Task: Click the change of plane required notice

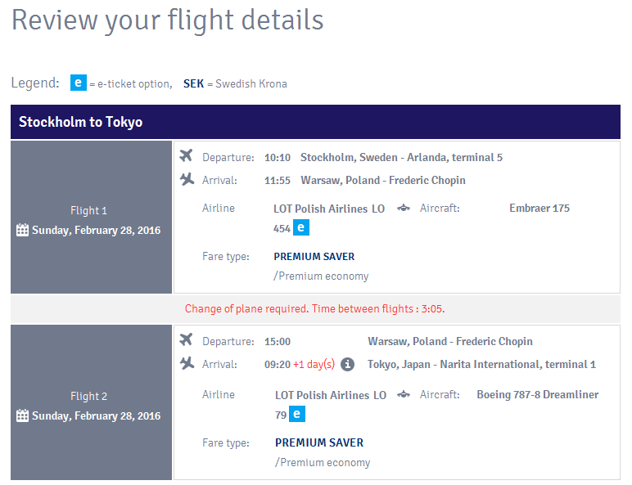Action: point(315,308)
